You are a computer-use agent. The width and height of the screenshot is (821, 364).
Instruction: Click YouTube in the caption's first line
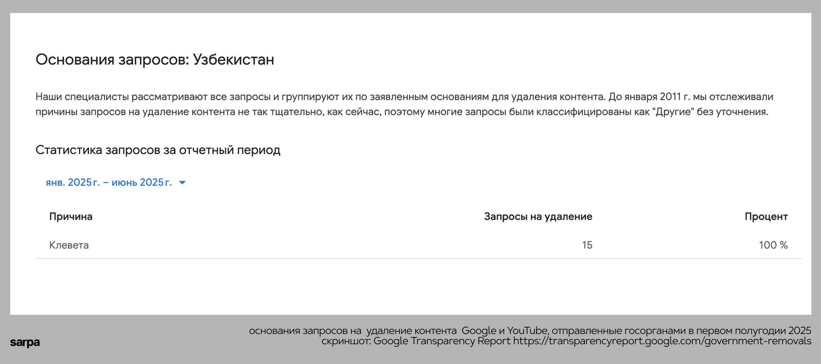527,331
